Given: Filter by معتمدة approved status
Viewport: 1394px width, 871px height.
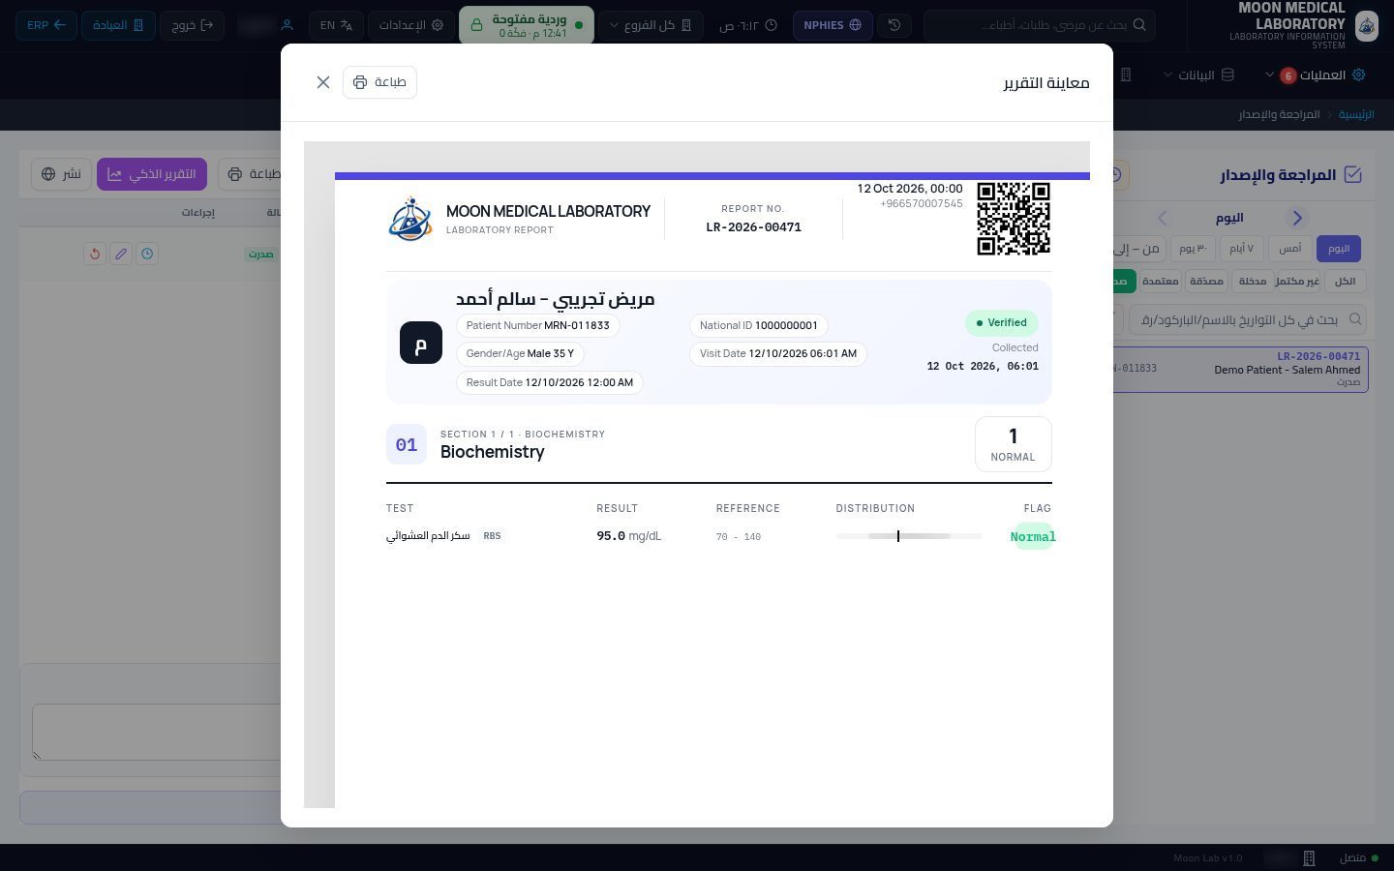Looking at the screenshot, I should point(1160,281).
